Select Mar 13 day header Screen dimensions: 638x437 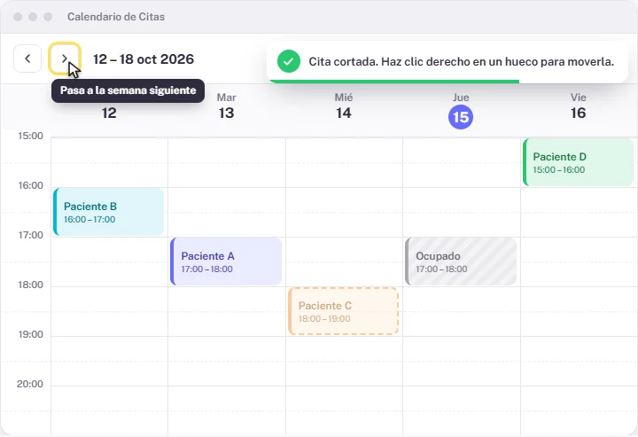pos(226,106)
